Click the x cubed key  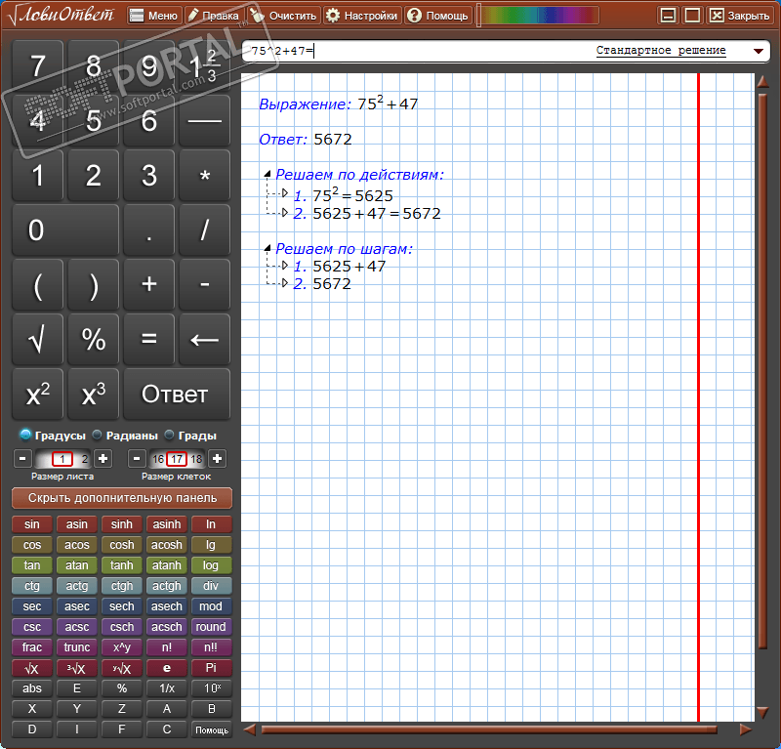93,395
